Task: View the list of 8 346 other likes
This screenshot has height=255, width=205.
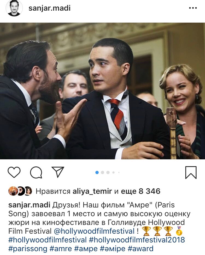Action: tap(141, 191)
